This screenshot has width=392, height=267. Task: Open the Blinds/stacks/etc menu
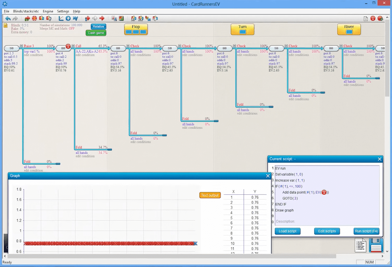(x=26, y=11)
